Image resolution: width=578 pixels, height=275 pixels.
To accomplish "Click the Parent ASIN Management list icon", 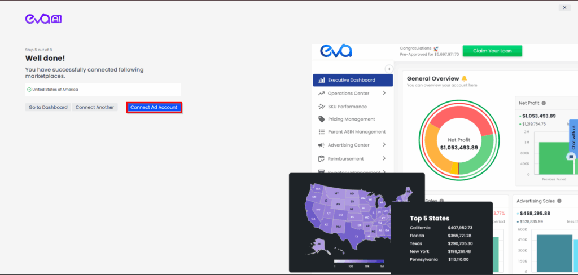I will (x=321, y=132).
